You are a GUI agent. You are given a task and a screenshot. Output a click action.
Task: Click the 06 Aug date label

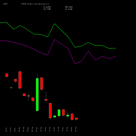coord(32,129)
